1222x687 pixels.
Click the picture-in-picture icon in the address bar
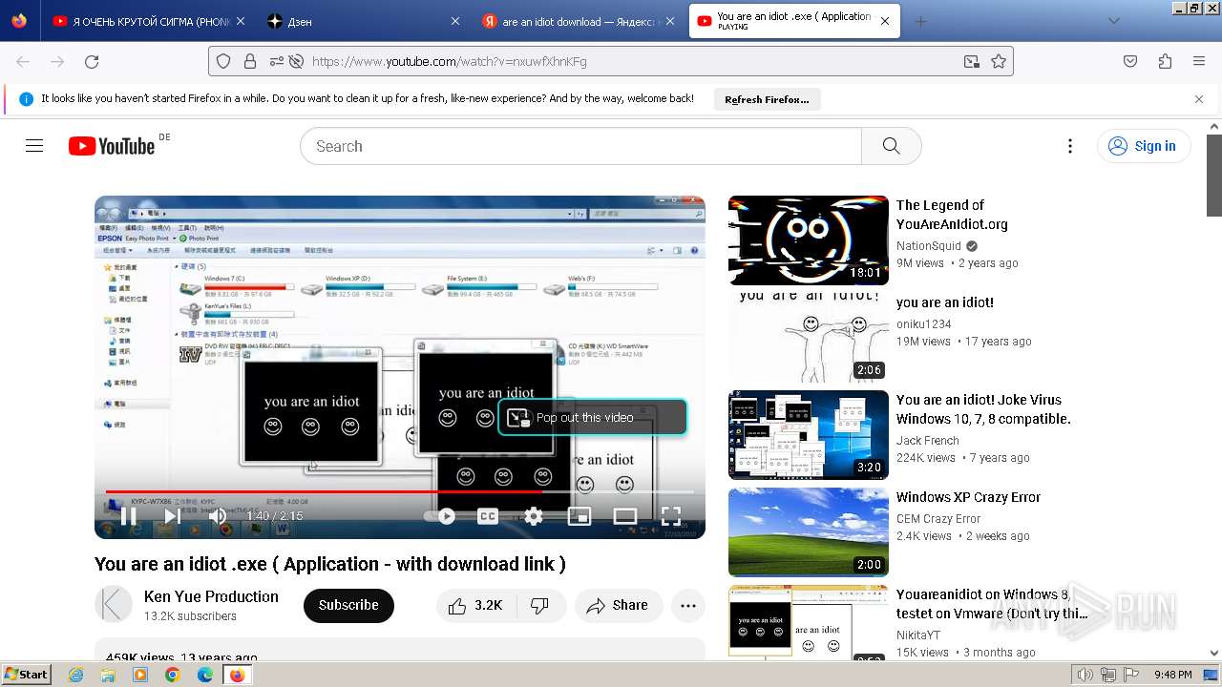pyautogui.click(x=972, y=61)
